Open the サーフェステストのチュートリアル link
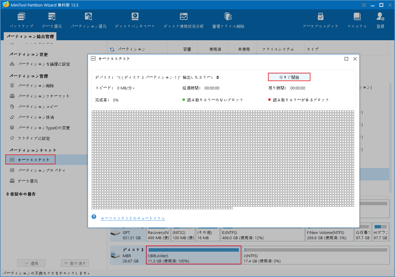Viewport: 395px width, 277px height. (133, 218)
